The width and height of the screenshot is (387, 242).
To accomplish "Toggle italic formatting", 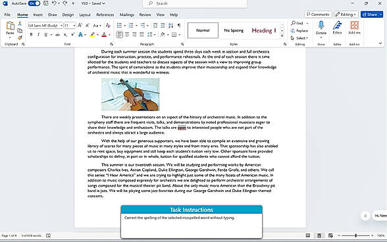I will pyautogui.click(x=38, y=35).
